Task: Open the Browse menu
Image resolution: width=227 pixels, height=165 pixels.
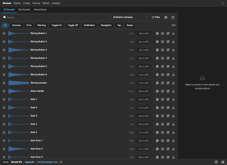Action: 7,3
